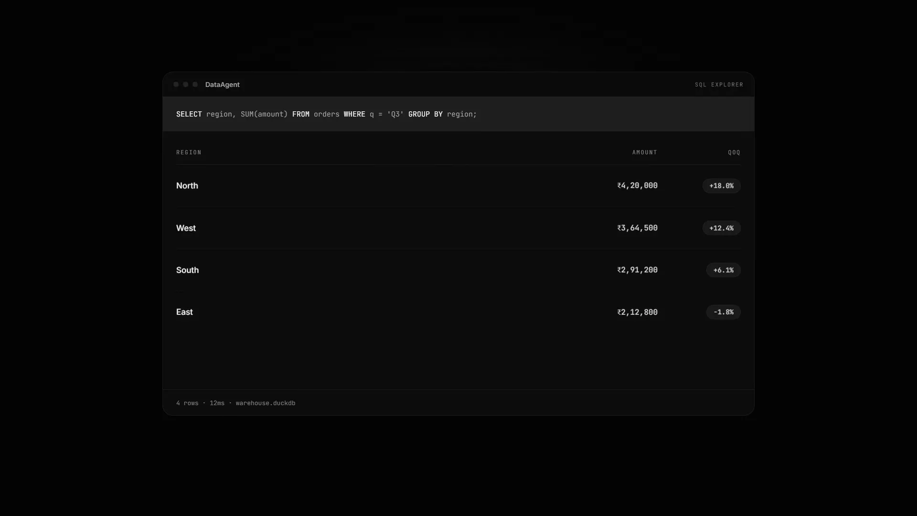Click the -1.8% QoQ badge
917x516 pixels.
click(723, 312)
